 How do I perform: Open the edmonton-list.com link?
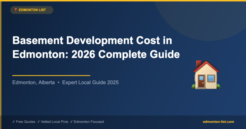(218, 122)
